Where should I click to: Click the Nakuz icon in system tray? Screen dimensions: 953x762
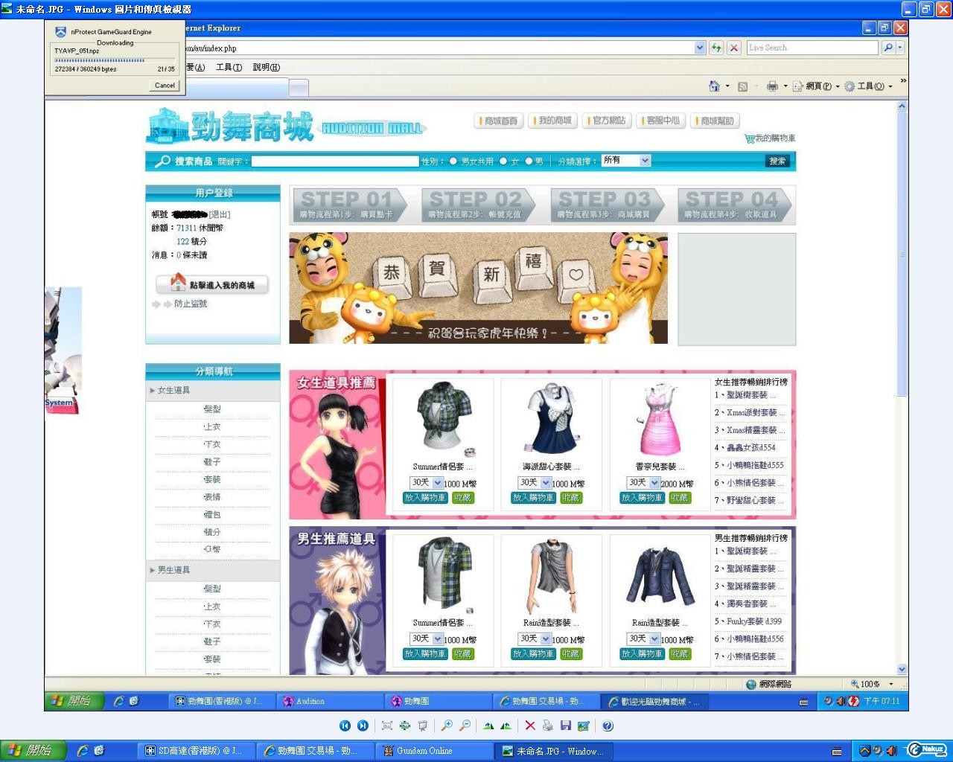[x=927, y=750]
